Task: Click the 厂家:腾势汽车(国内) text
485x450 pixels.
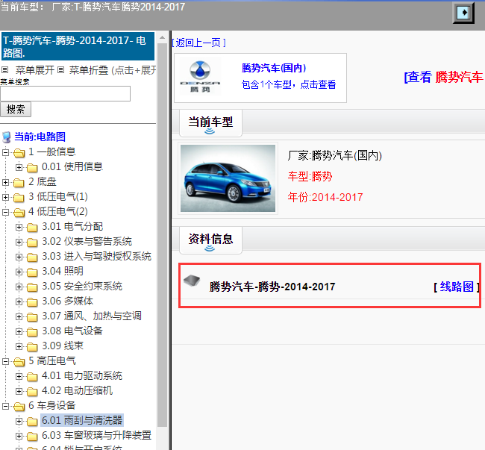Action: click(335, 155)
